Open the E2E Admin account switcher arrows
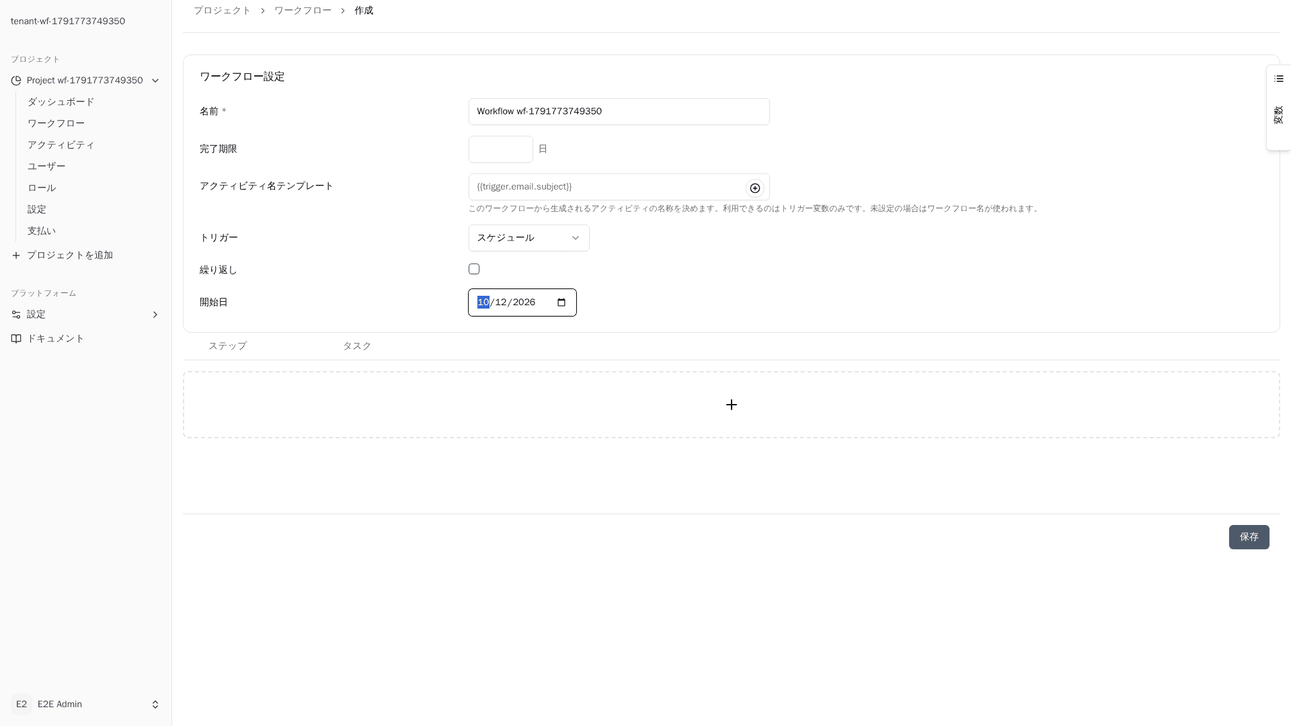This screenshot has width=1291, height=726. pyautogui.click(x=155, y=704)
